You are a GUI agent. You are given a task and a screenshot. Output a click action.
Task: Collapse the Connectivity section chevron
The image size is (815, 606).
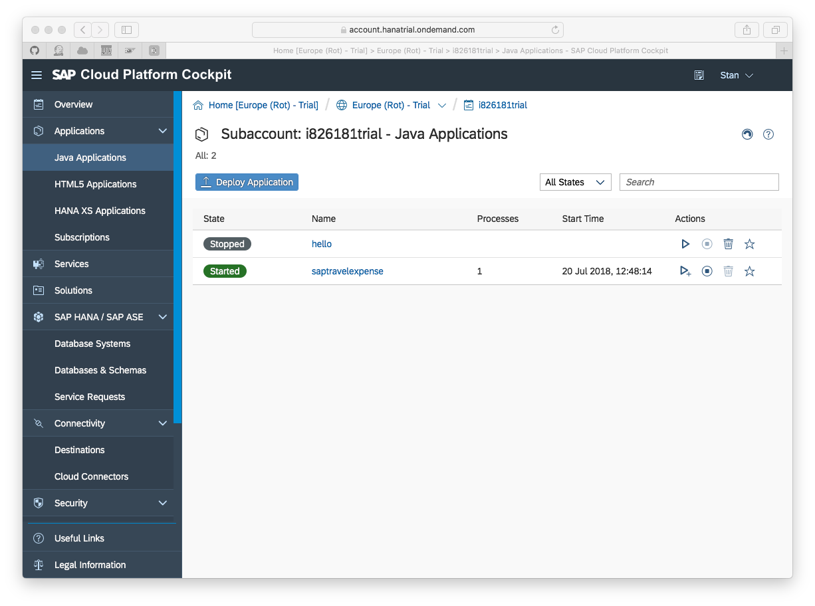click(163, 423)
